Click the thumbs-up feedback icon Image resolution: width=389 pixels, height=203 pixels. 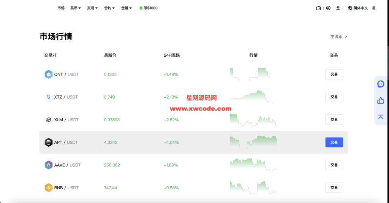coord(381,100)
